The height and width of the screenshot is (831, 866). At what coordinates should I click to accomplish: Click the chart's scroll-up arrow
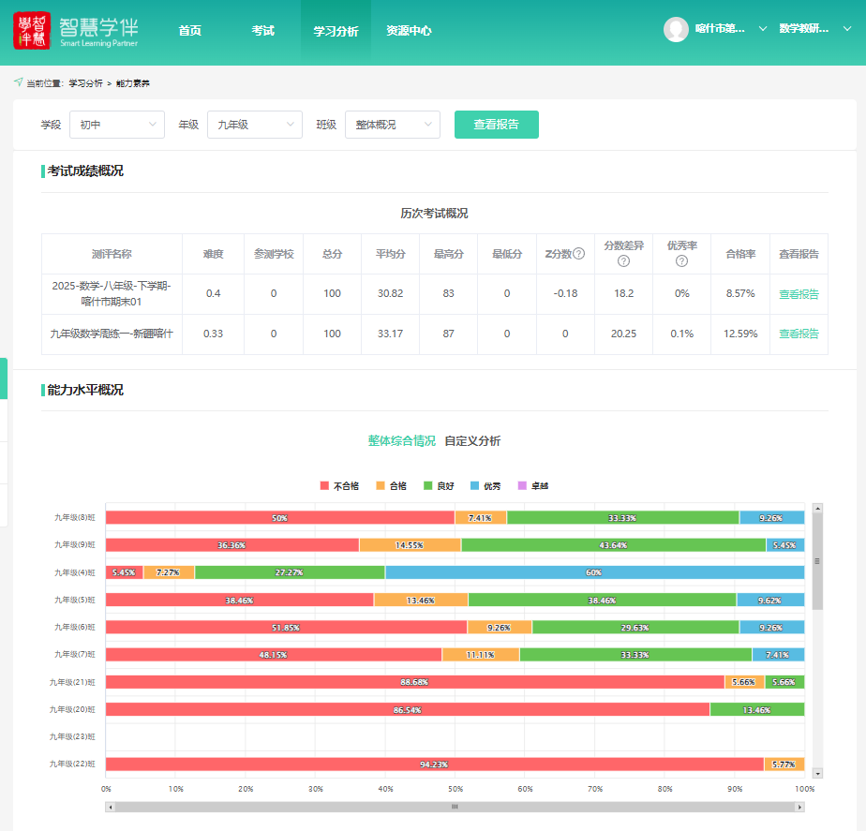817,509
